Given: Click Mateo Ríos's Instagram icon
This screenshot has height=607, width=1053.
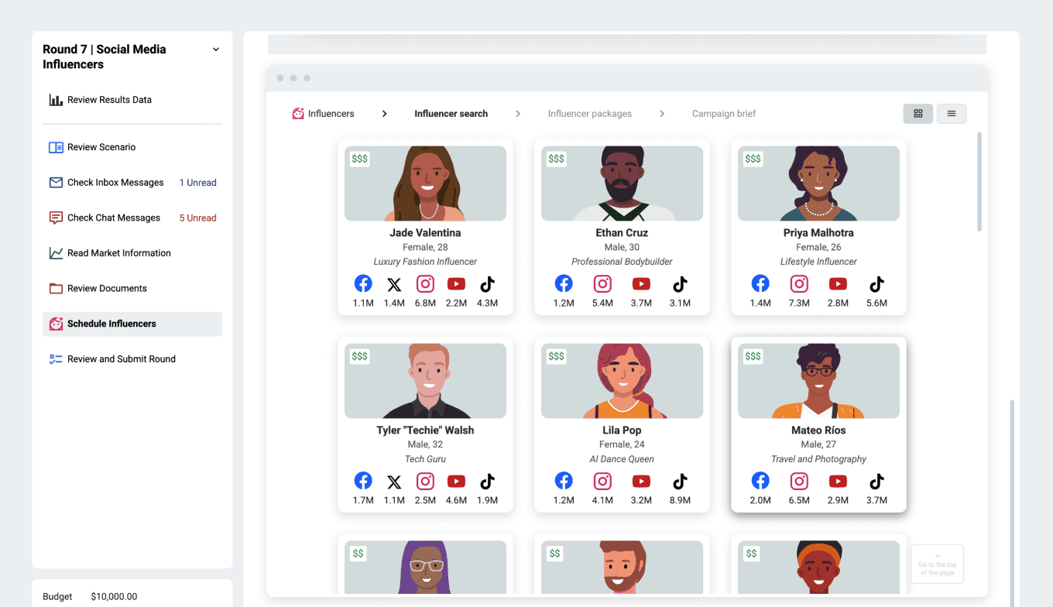Looking at the screenshot, I should (x=799, y=481).
